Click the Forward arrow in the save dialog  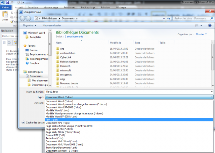coord(28,18)
